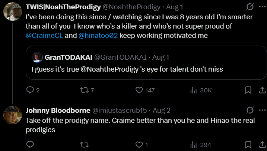The width and height of the screenshot is (267, 151).
Task: Share NoahTheProdigy's tweet
Action: tap(263, 90)
